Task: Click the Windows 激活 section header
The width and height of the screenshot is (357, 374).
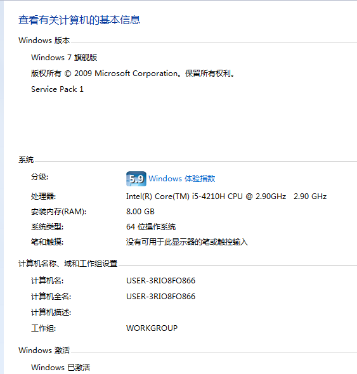Action: point(44,351)
